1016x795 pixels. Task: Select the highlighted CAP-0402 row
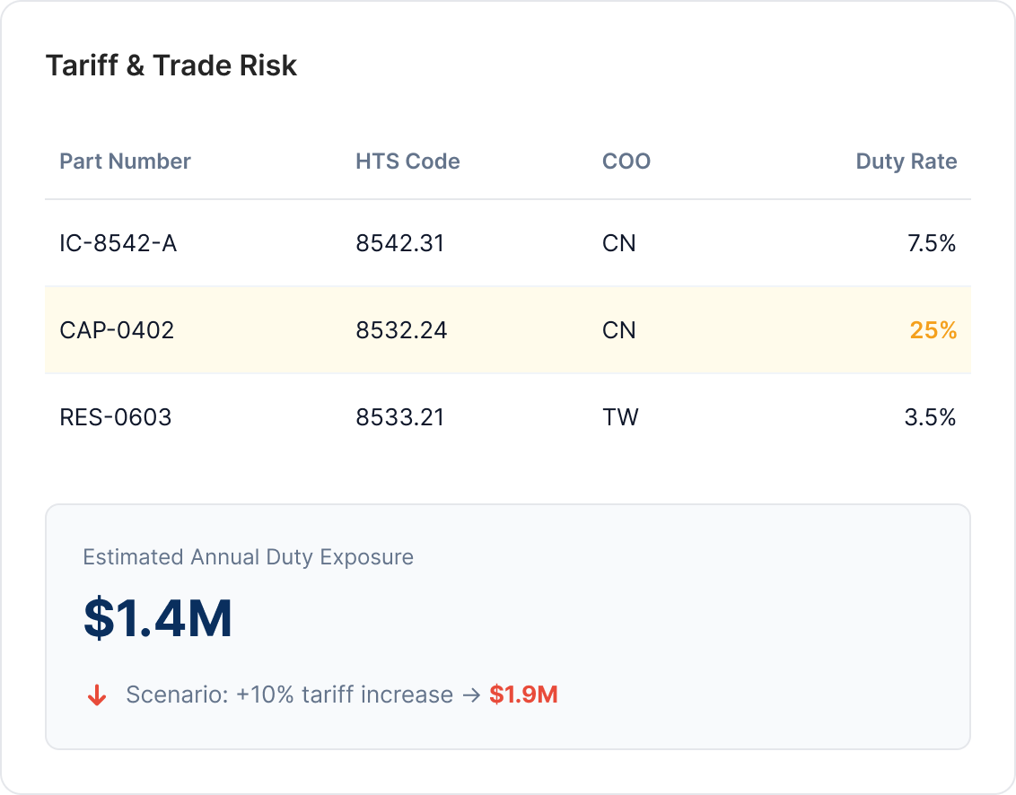pyautogui.click(x=508, y=330)
